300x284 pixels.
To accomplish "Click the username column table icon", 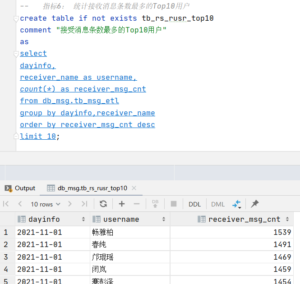I will click(x=97, y=219).
